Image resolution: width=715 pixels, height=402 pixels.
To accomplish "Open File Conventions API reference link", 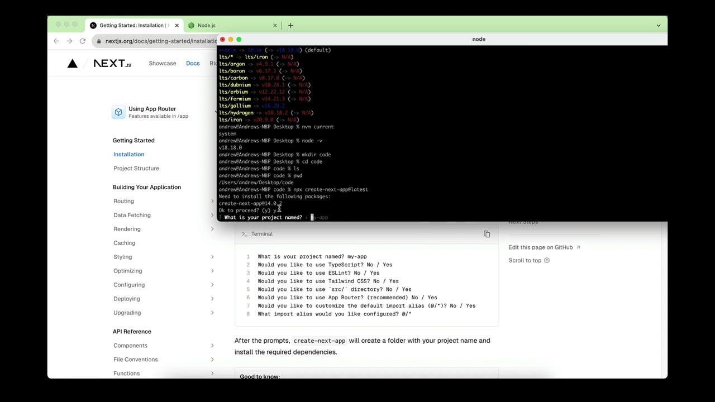I will pos(136,360).
